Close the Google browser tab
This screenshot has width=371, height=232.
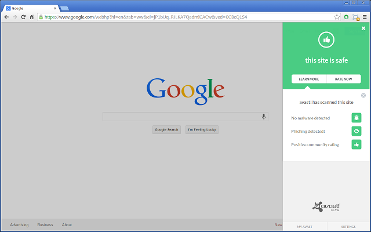coord(55,8)
